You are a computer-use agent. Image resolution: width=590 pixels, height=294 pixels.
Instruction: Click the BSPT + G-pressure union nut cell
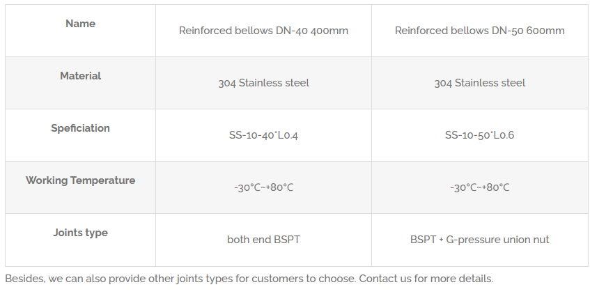pos(479,240)
